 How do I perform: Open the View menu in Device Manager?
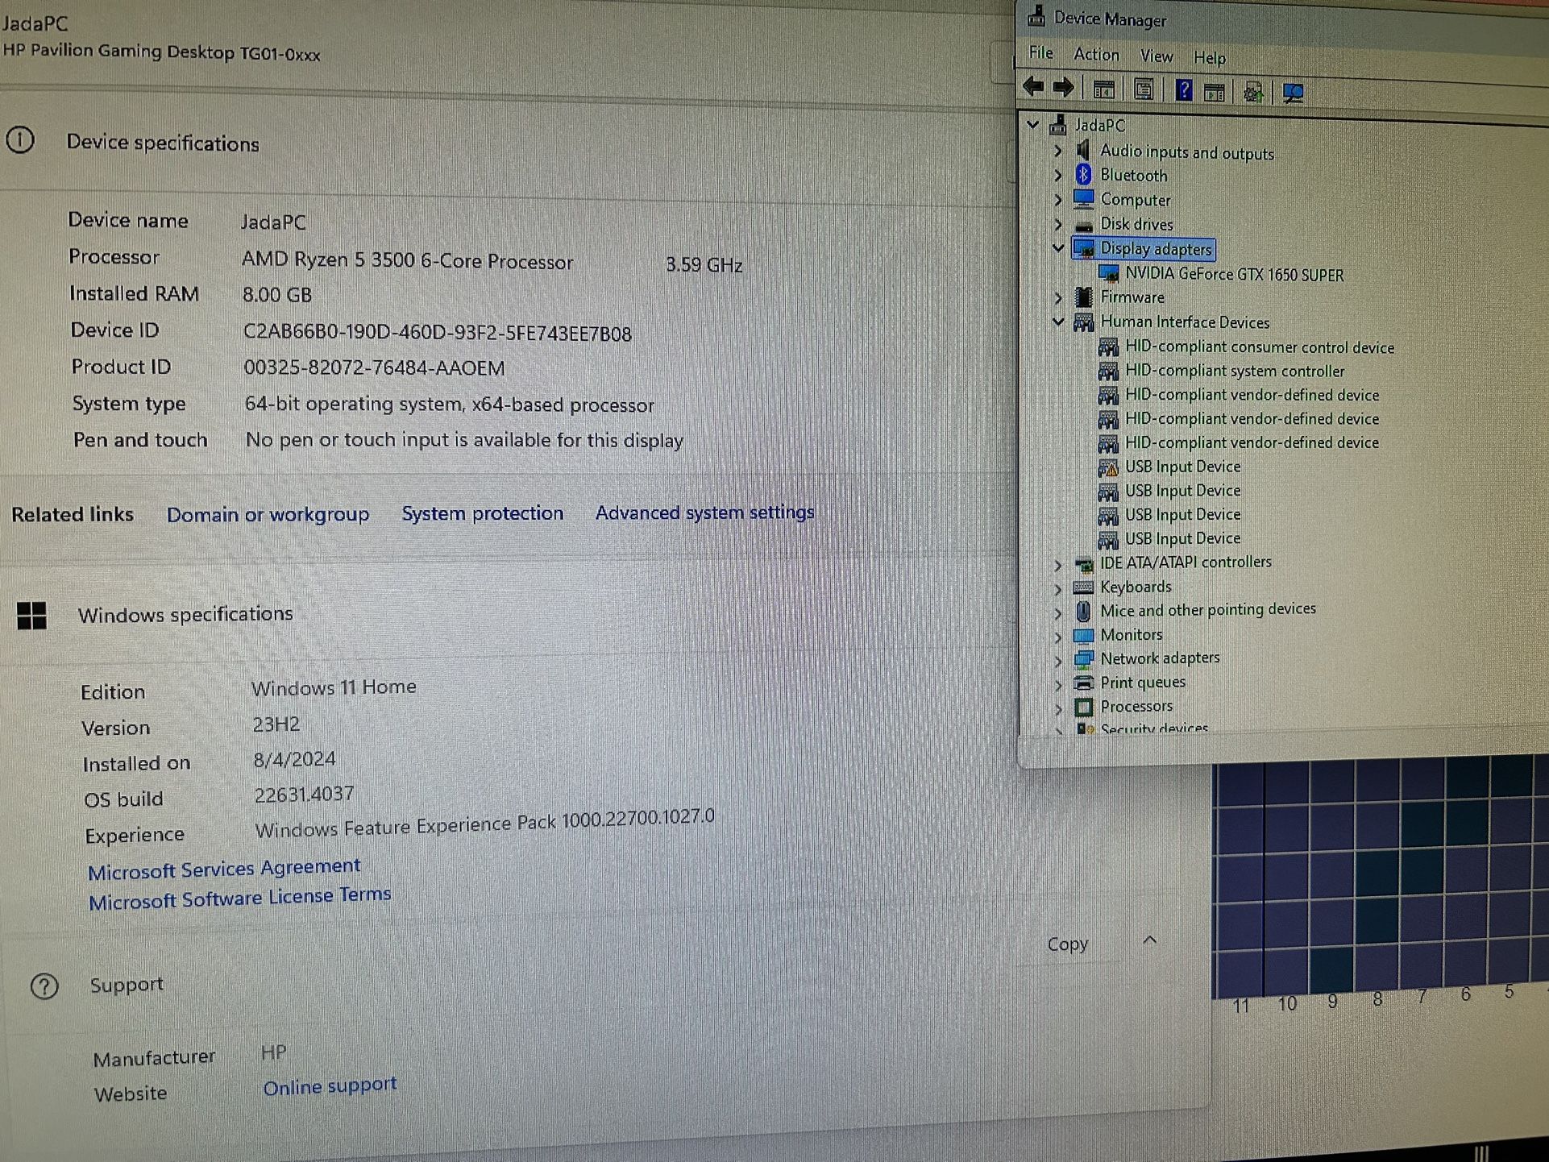coord(1157,56)
